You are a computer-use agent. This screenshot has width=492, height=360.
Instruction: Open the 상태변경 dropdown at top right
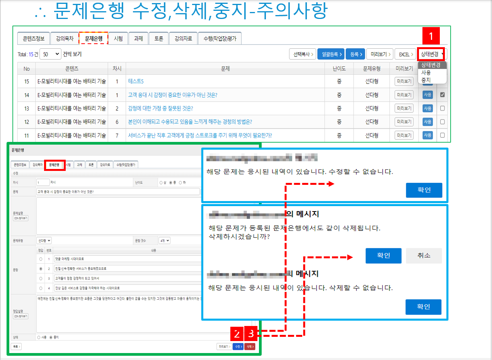pos(432,54)
